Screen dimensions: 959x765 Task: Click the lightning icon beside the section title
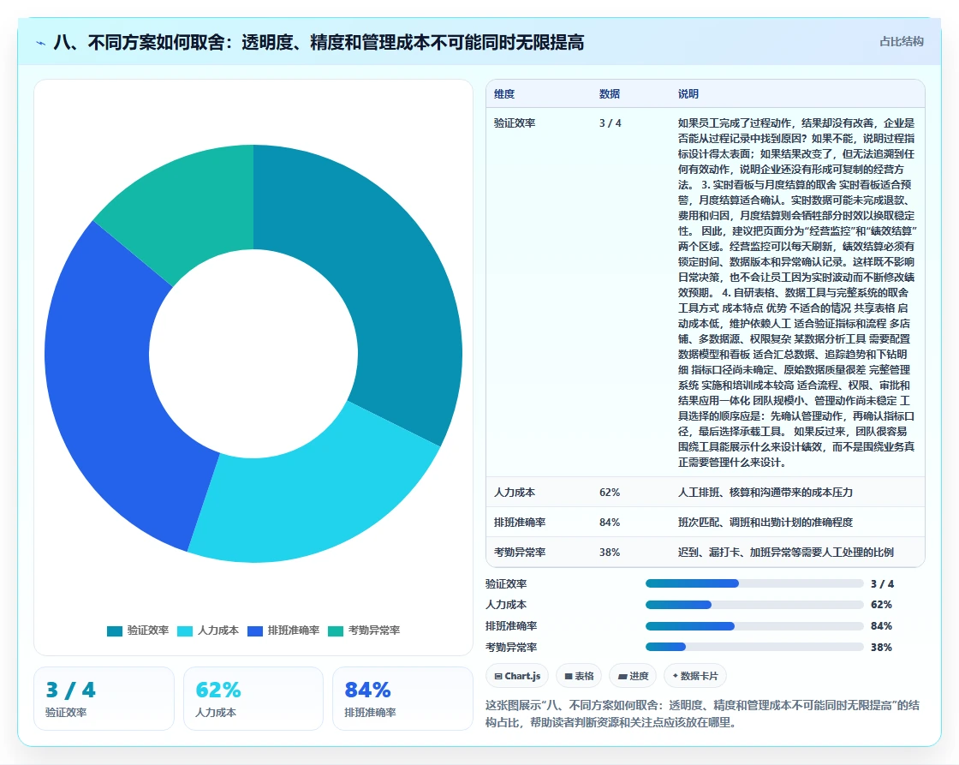(41, 43)
